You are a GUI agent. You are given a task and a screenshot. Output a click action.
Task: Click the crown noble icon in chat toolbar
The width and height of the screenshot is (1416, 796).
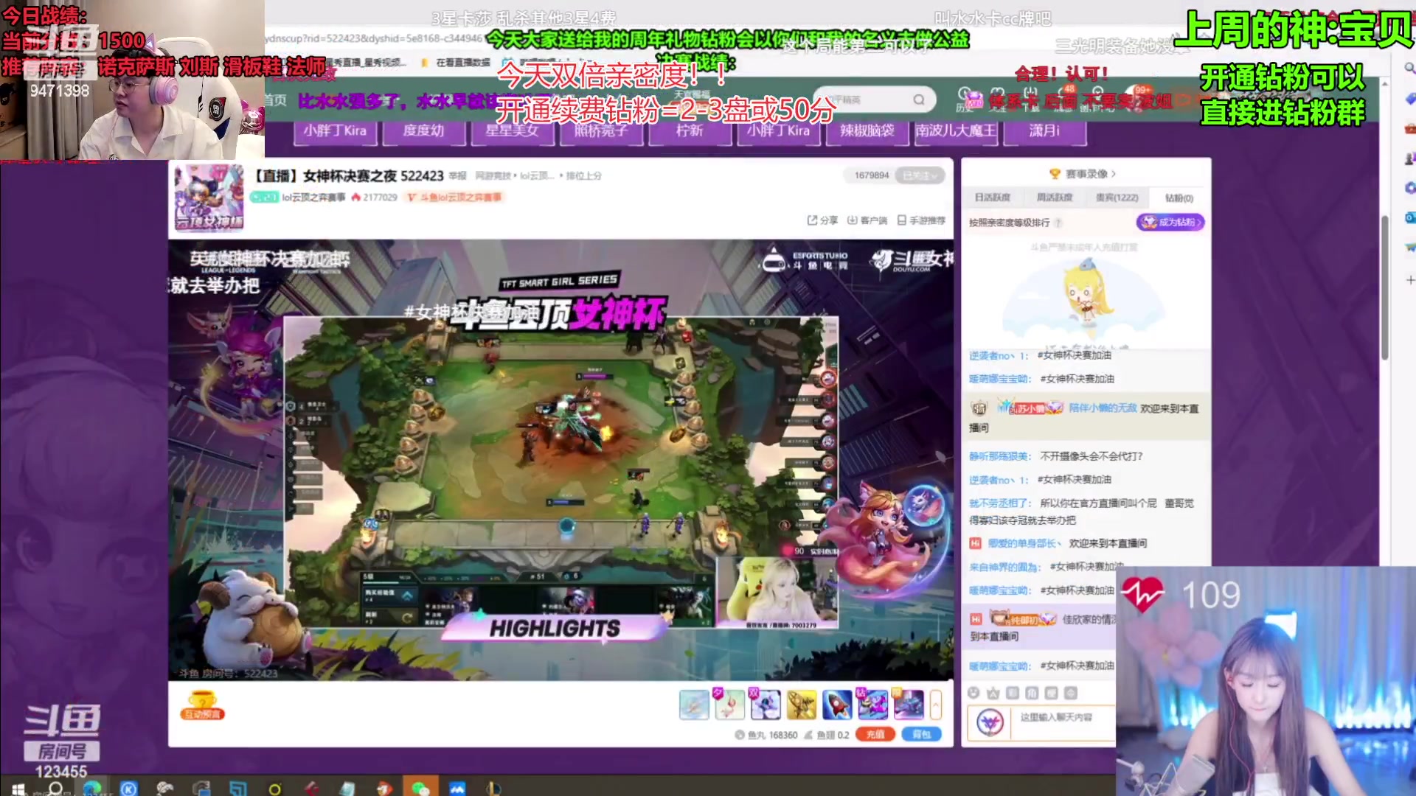(993, 693)
